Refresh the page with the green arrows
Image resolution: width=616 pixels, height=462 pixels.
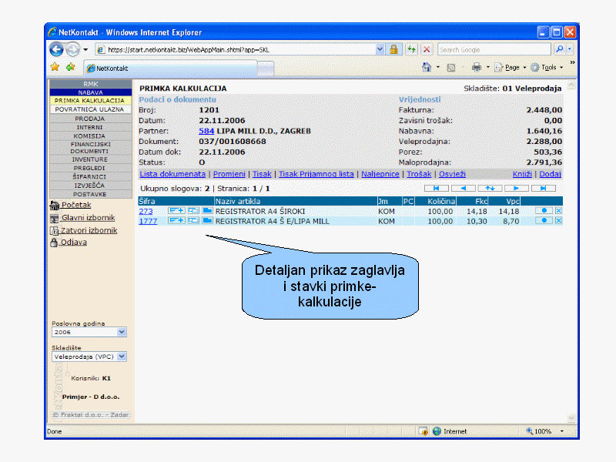(411, 49)
